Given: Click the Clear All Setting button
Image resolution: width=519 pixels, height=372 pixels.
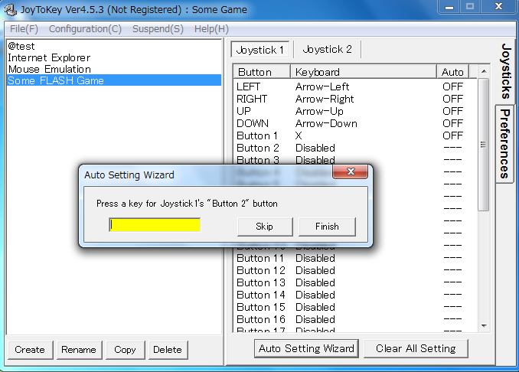Looking at the screenshot, I should tap(416, 348).
